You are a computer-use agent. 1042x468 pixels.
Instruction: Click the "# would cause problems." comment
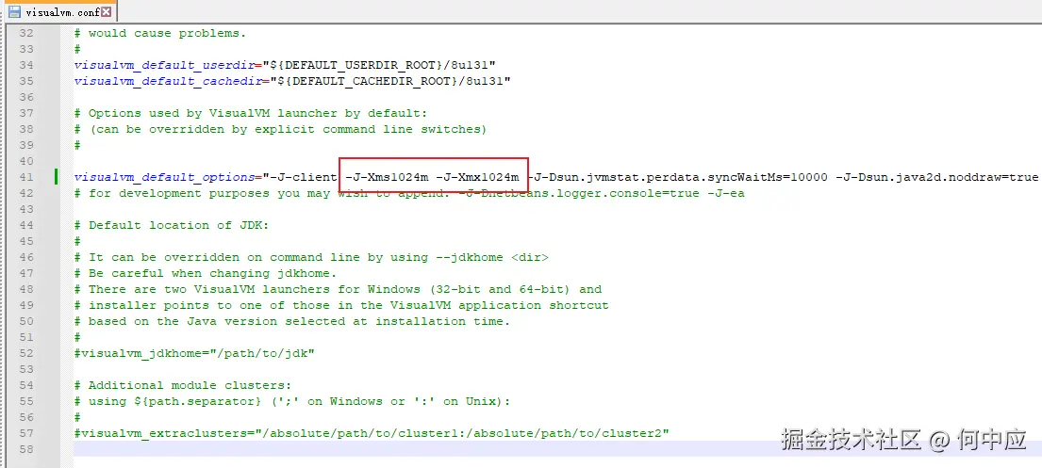[x=160, y=33]
